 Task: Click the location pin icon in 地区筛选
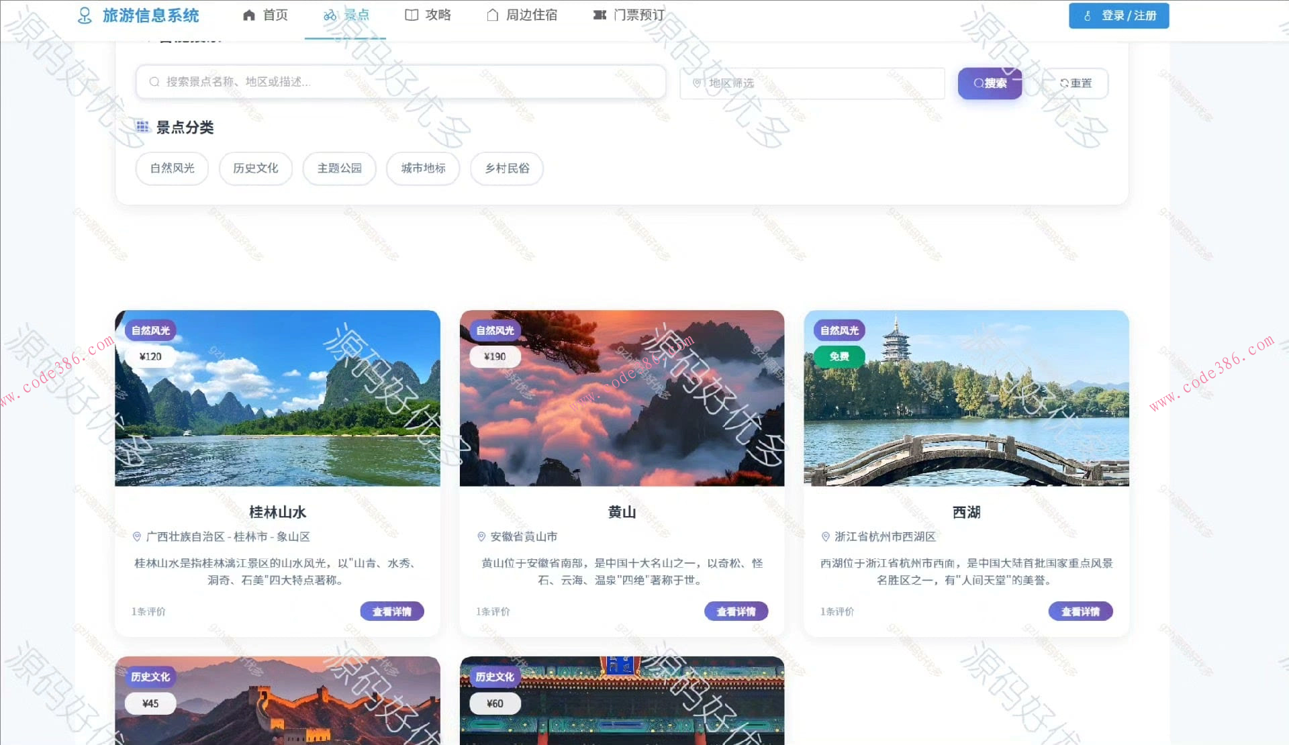(696, 83)
